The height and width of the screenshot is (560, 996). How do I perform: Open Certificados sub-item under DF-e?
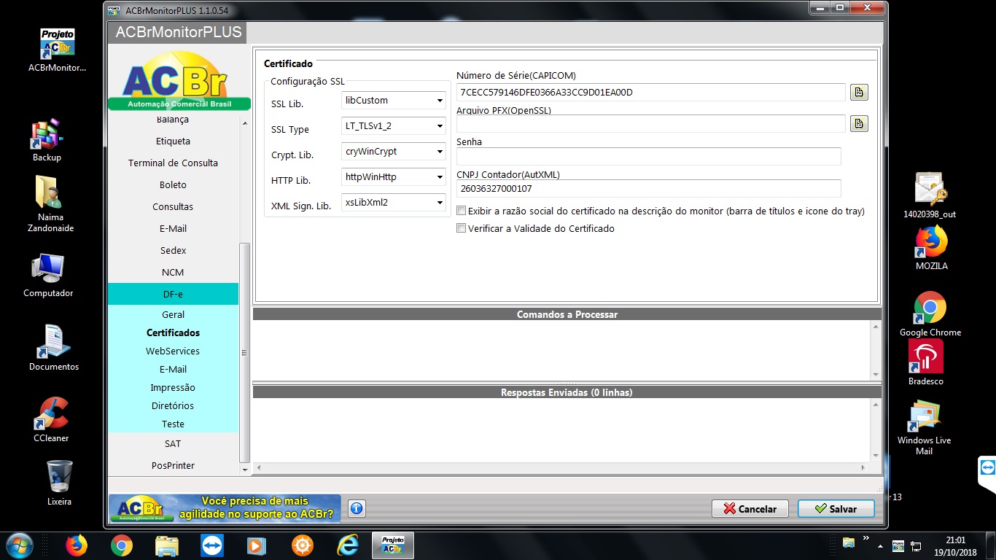tap(173, 332)
